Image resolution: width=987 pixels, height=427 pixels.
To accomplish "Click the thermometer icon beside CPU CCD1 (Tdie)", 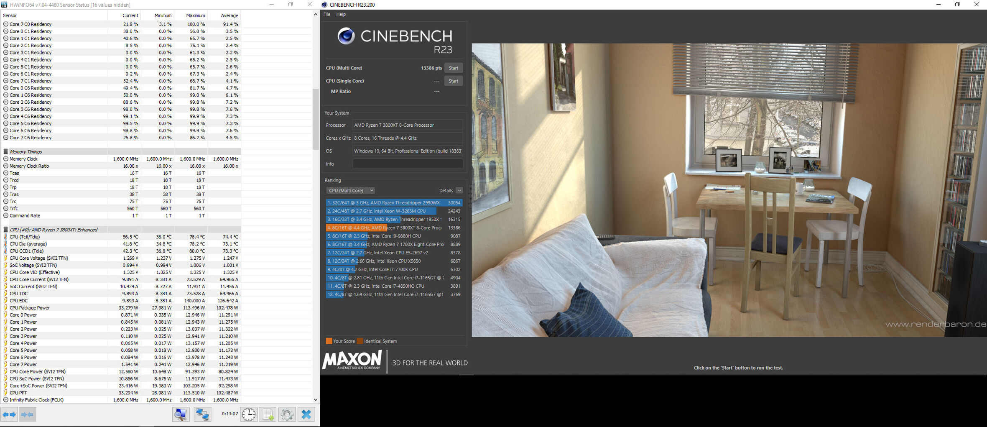I will pos(5,251).
